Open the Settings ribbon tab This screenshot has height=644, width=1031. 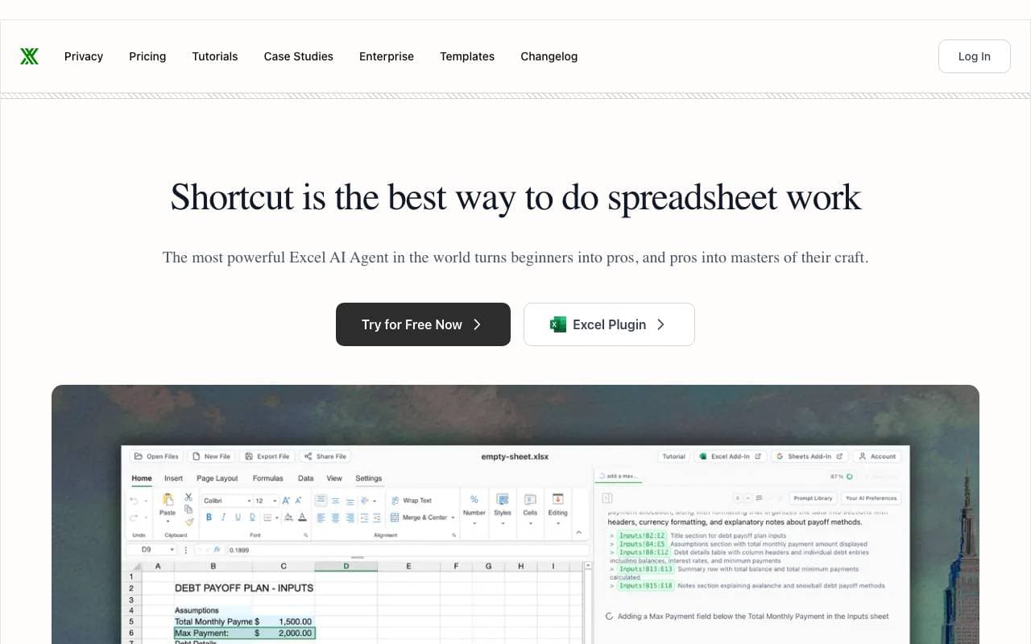click(x=369, y=478)
